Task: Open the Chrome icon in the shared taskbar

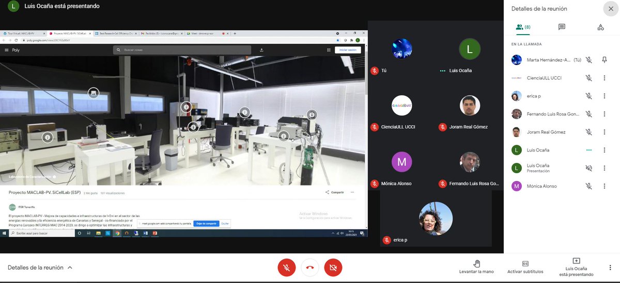Action: (x=118, y=234)
